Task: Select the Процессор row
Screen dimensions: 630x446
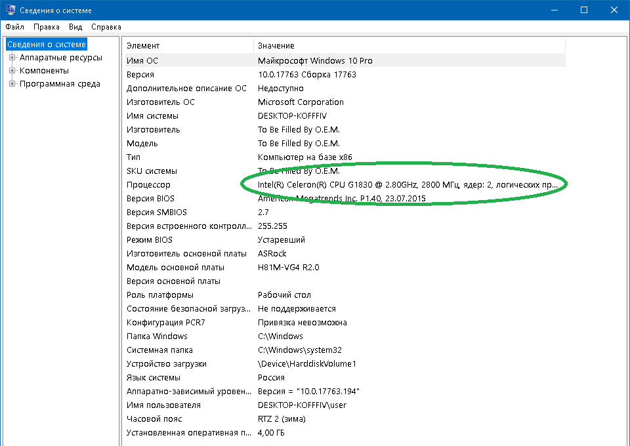Action: pyautogui.click(x=148, y=185)
